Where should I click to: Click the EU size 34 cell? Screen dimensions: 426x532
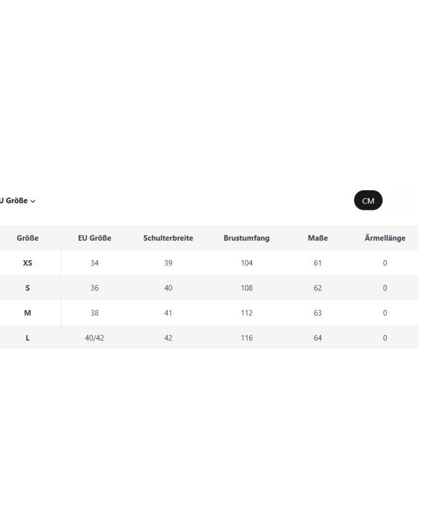point(95,263)
